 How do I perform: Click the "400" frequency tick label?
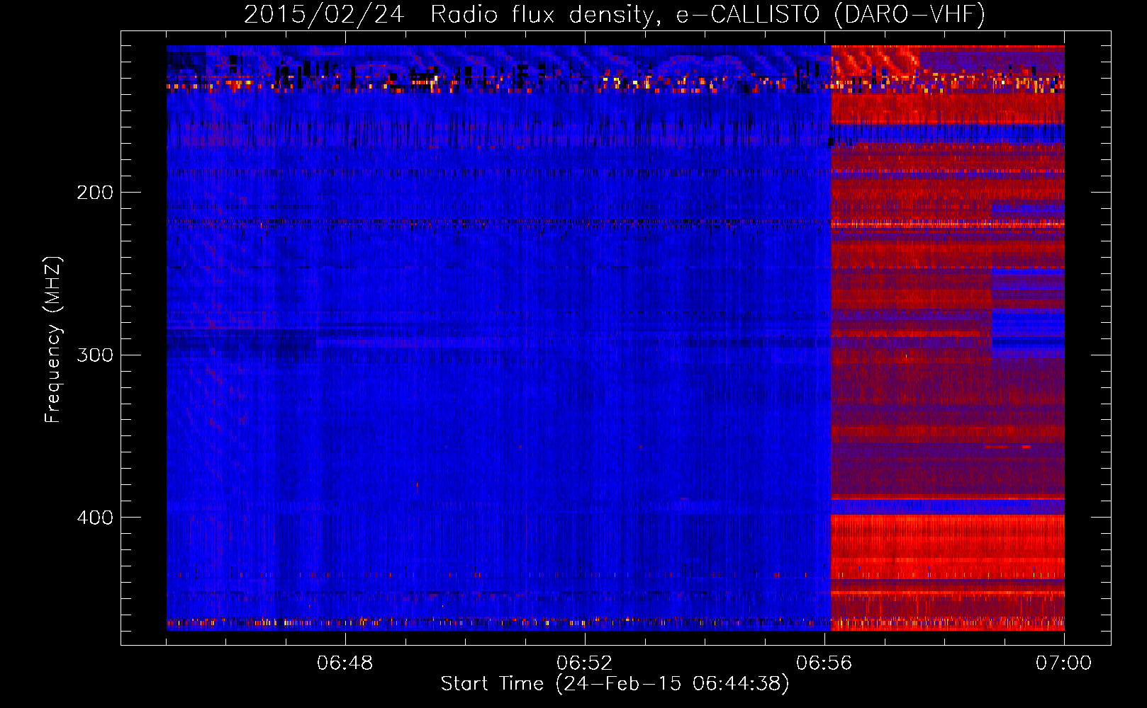(x=95, y=518)
